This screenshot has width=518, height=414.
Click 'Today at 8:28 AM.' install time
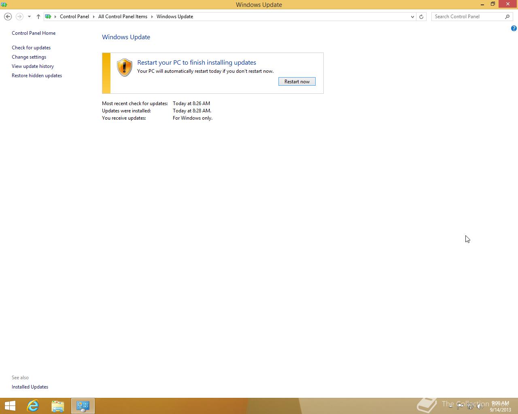tap(192, 111)
